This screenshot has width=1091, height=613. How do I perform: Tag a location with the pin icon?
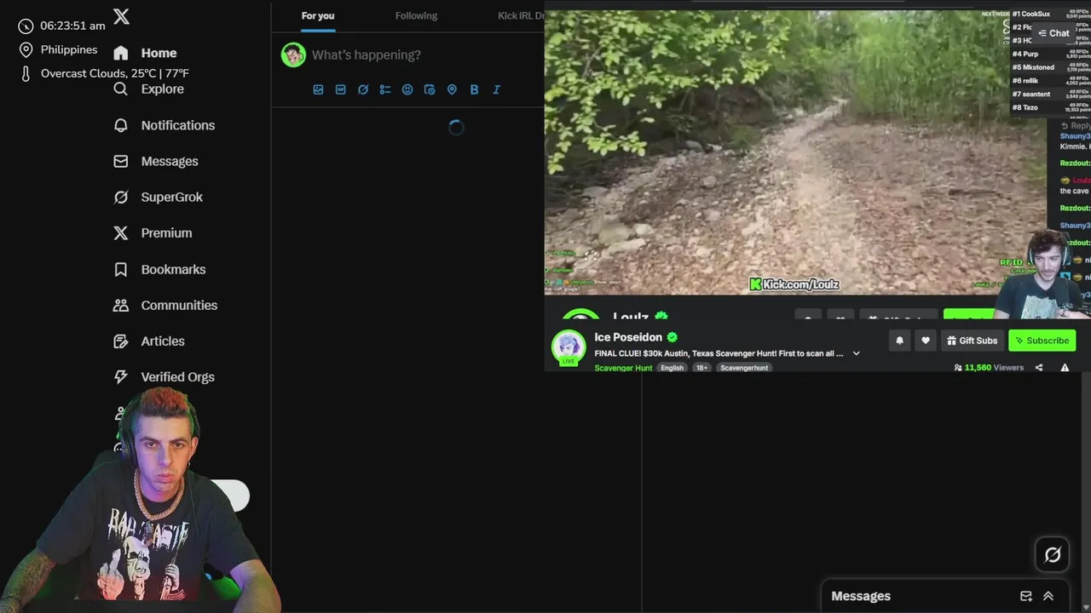coord(452,89)
